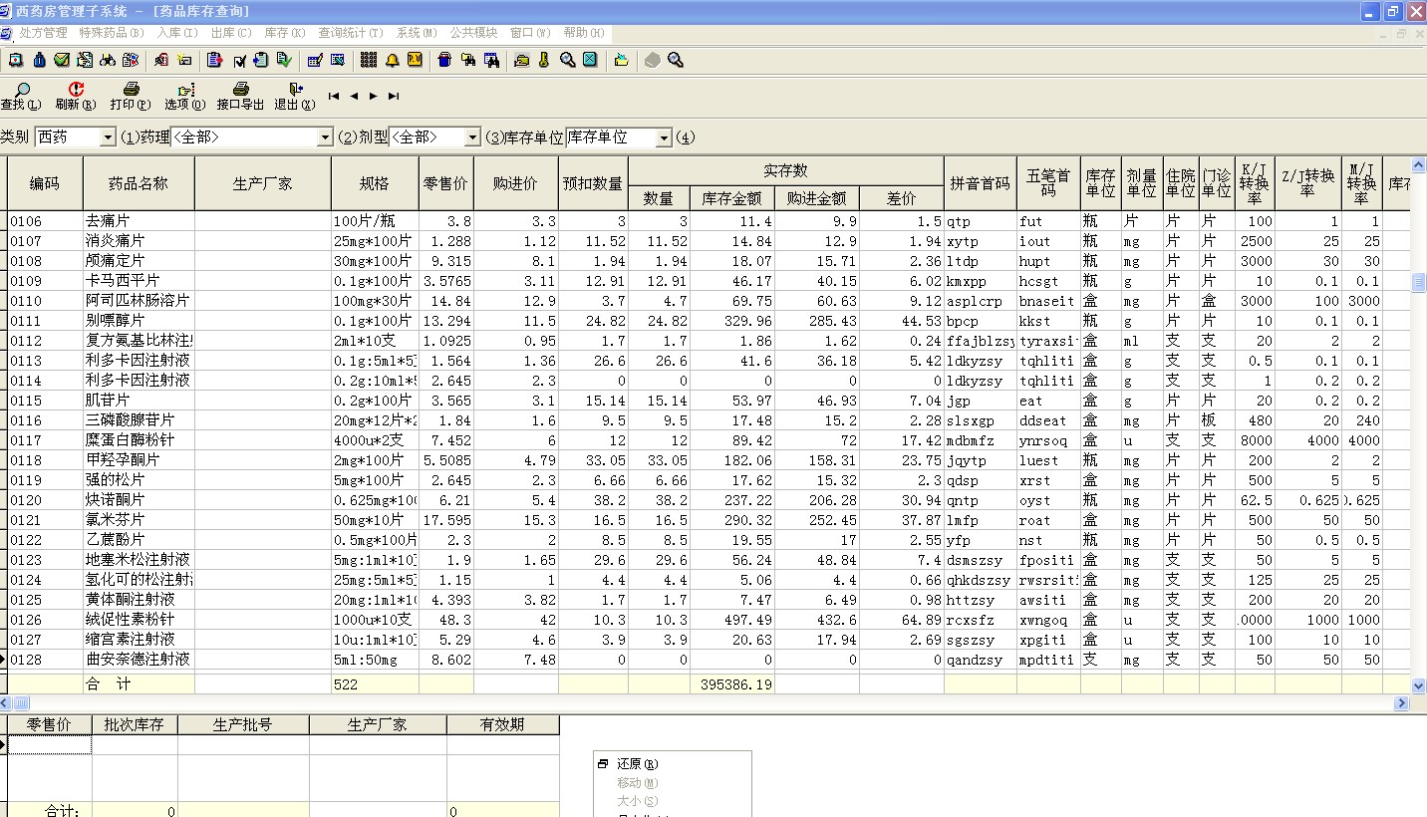Refresh the list with 刷新 button
The width and height of the screenshot is (1427, 817).
76,96
